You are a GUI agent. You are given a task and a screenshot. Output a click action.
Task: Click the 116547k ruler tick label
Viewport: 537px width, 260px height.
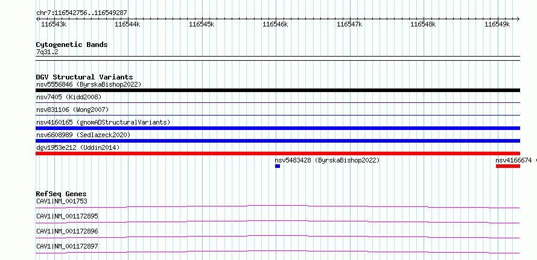350,24
